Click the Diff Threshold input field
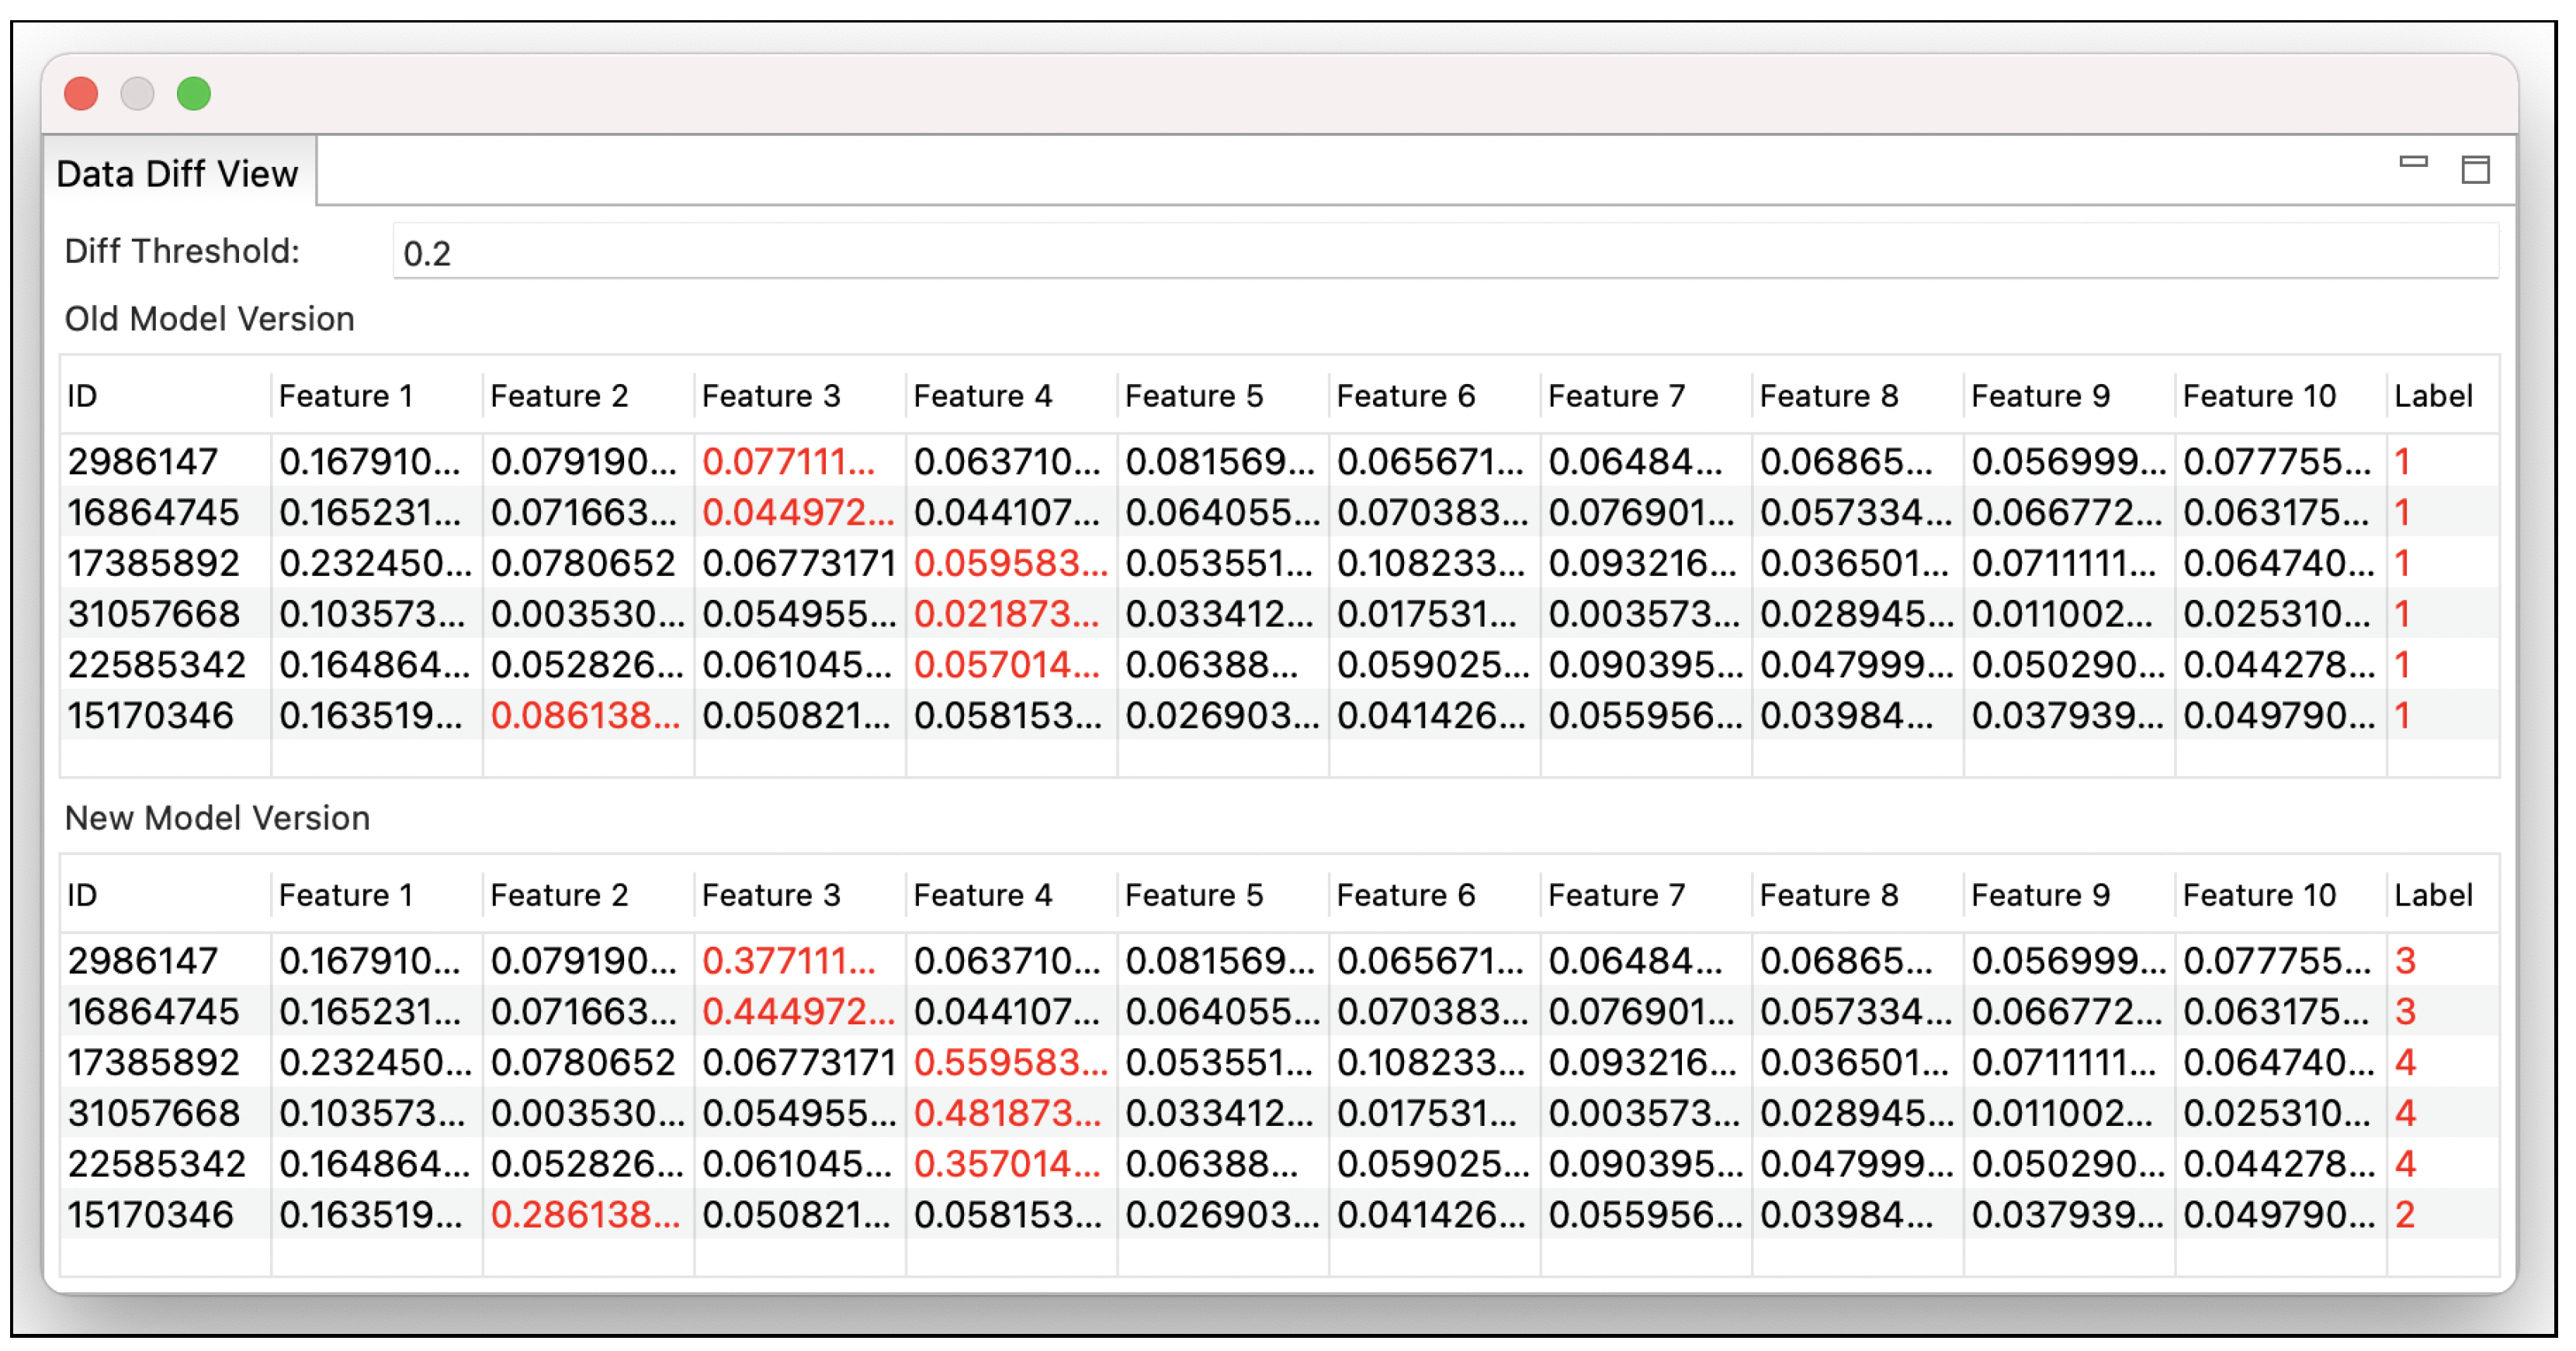 (1444, 253)
